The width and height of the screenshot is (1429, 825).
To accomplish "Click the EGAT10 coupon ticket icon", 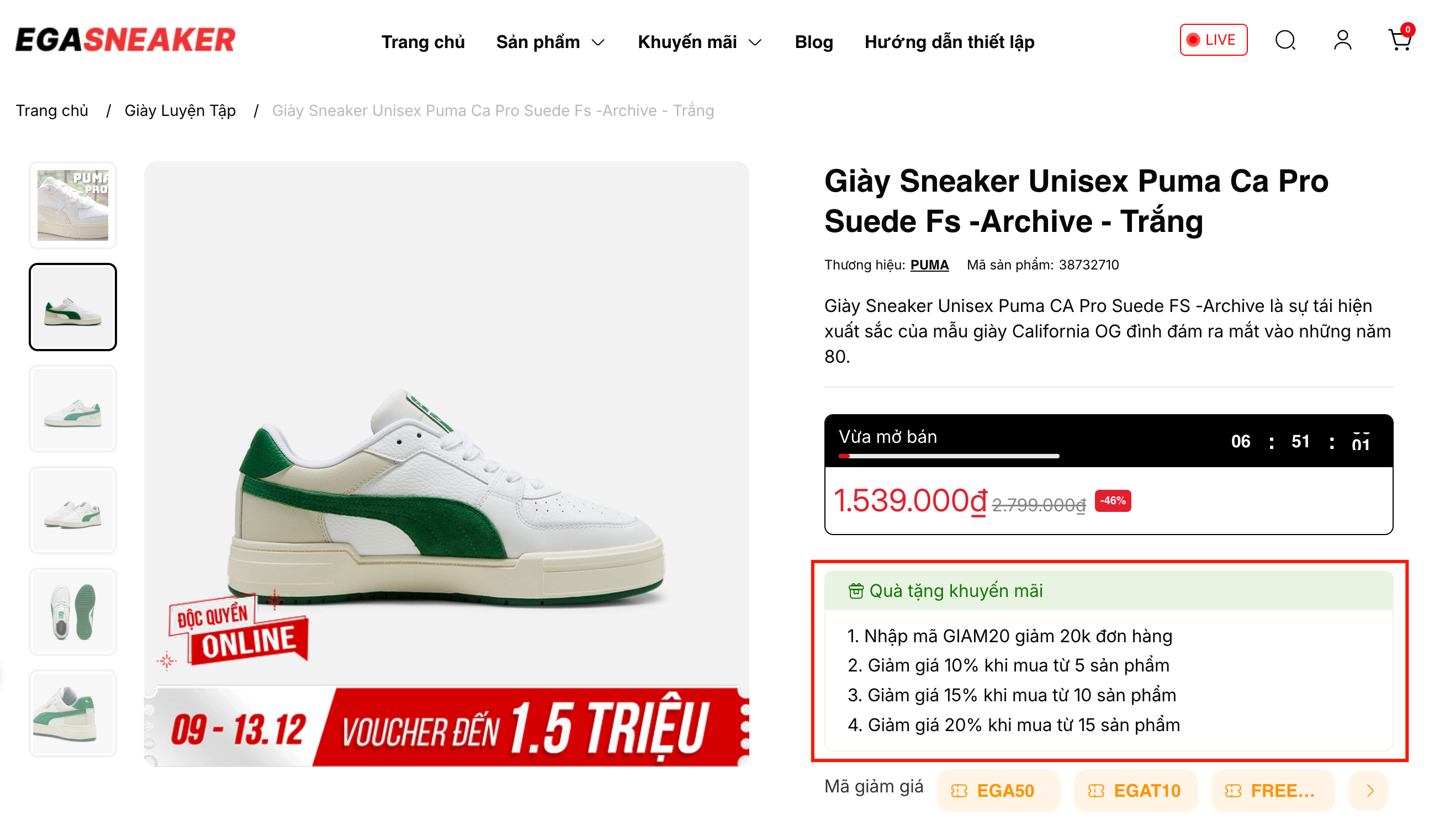I will [1096, 790].
